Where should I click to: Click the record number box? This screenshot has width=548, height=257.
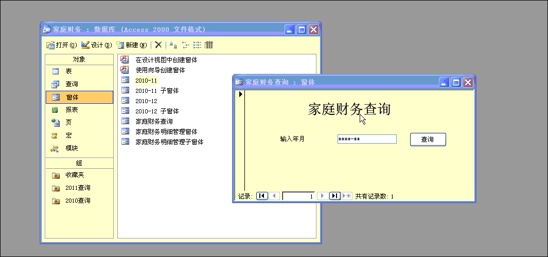[x=298, y=196]
